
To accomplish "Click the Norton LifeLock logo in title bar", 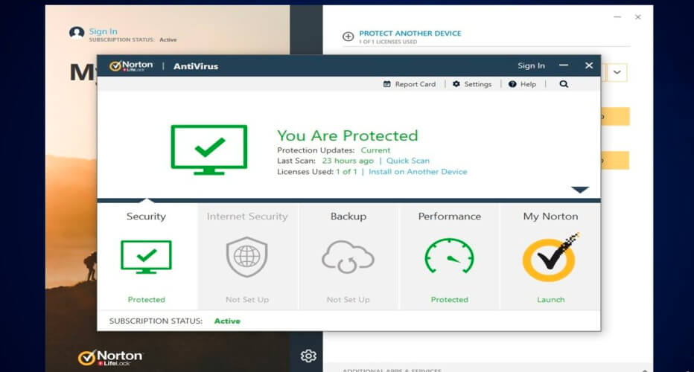I will [131, 66].
